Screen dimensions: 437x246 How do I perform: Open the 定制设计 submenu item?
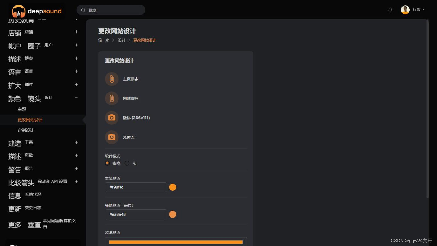pyautogui.click(x=26, y=130)
